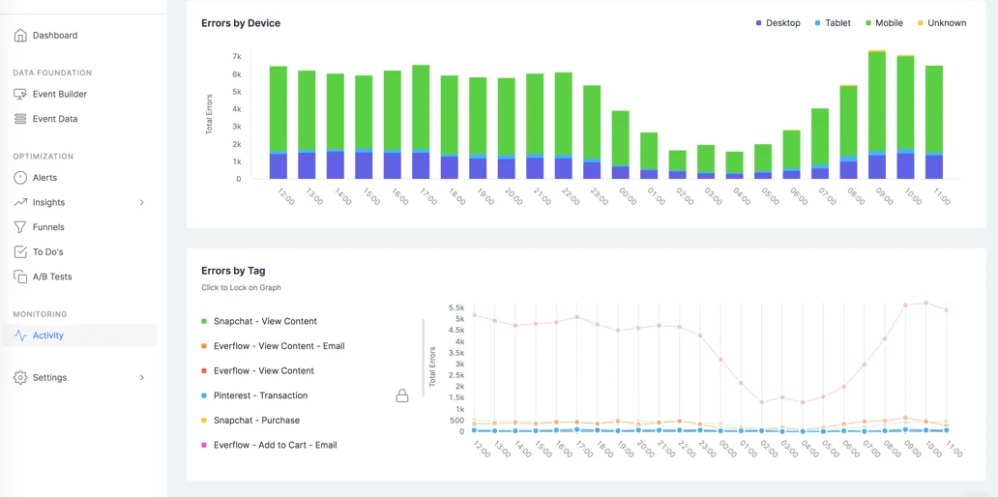This screenshot has height=497, width=998.
Task: Open the Alerts exclamation icon
Action: (x=20, y=178)
